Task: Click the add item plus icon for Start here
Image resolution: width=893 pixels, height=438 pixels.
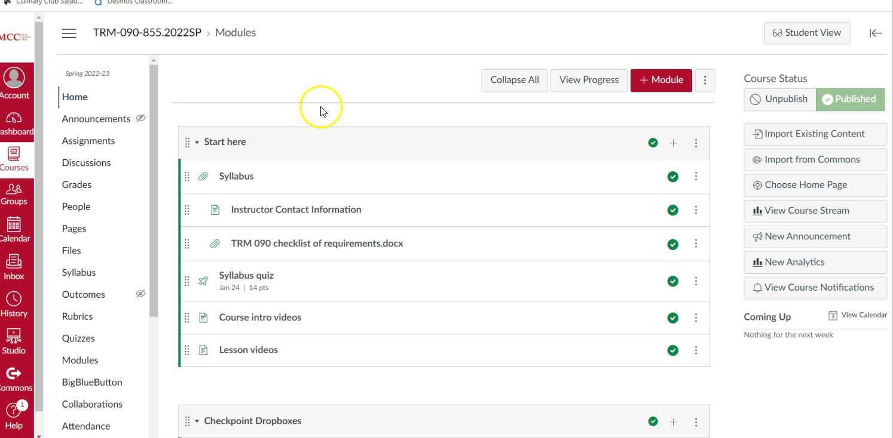Action: (x=674, y=143)
